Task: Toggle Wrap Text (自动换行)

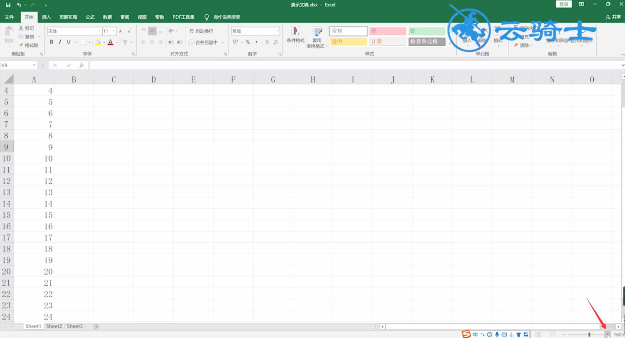Action: 201,31
